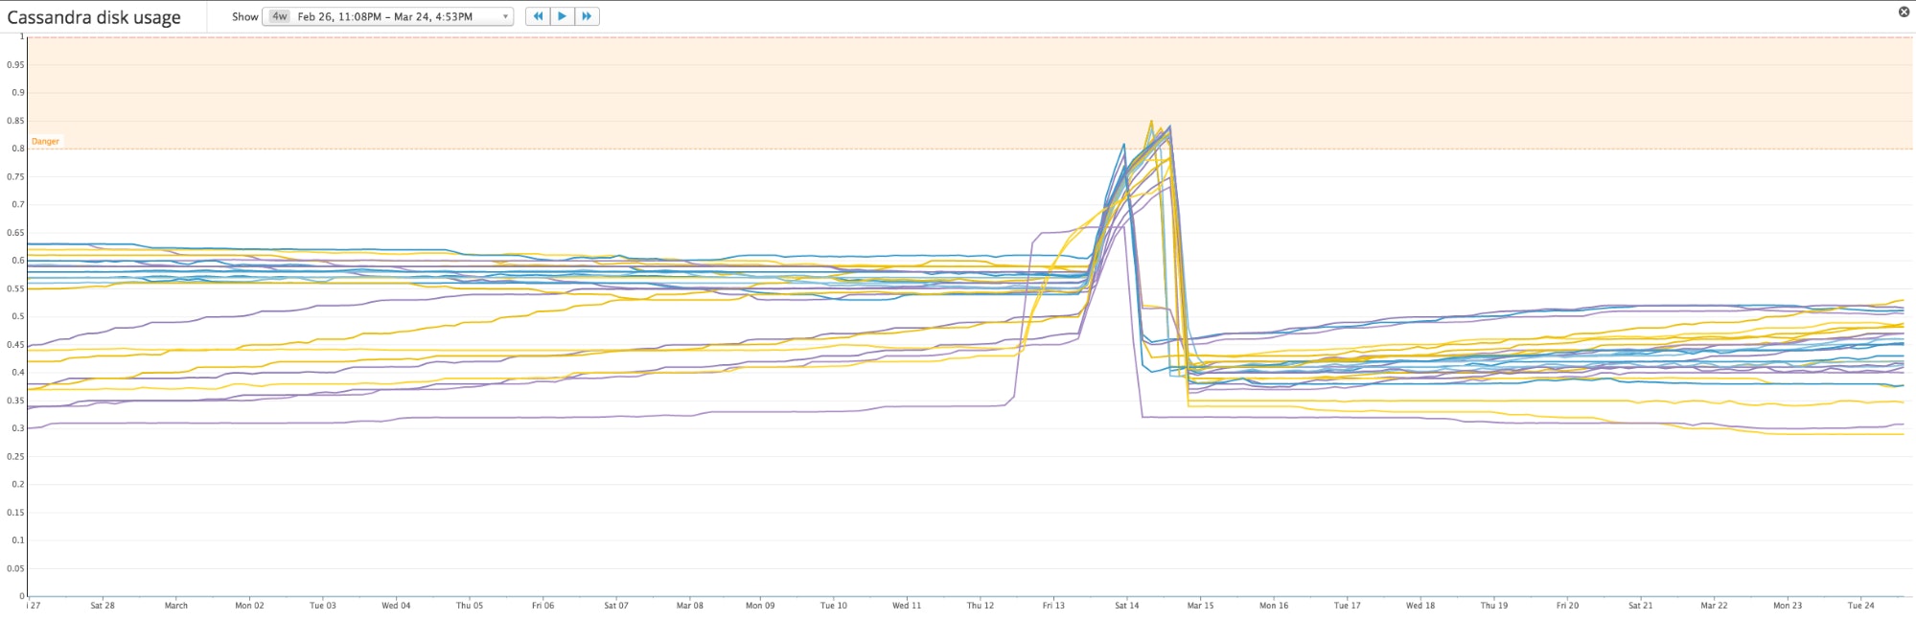Open the time range dropdown
1916x620 pixels.
387,16
